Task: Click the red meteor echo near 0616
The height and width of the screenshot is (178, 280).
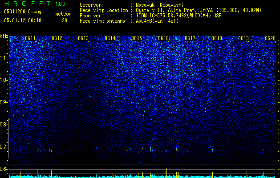Action: coord(166,151)
